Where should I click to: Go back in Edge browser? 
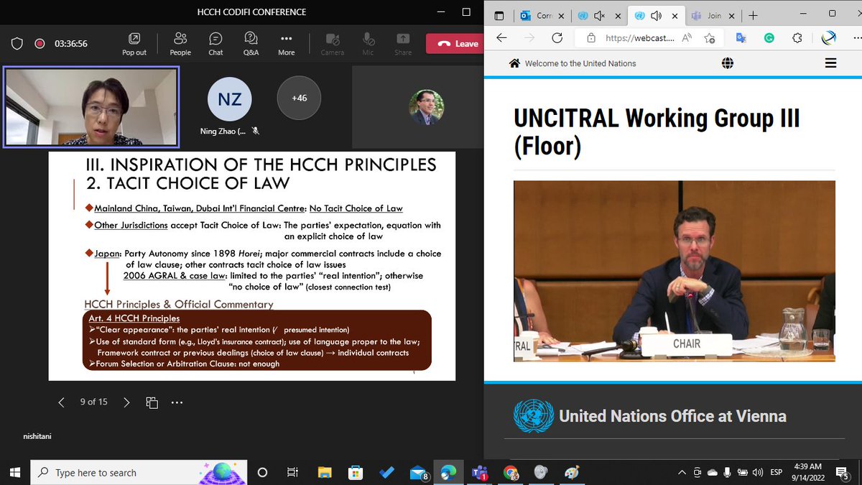click(501, 38)
